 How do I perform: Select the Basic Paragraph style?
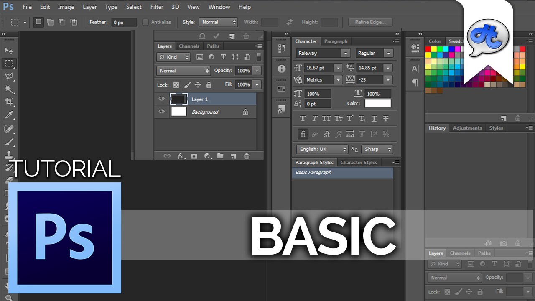[342, 173]
